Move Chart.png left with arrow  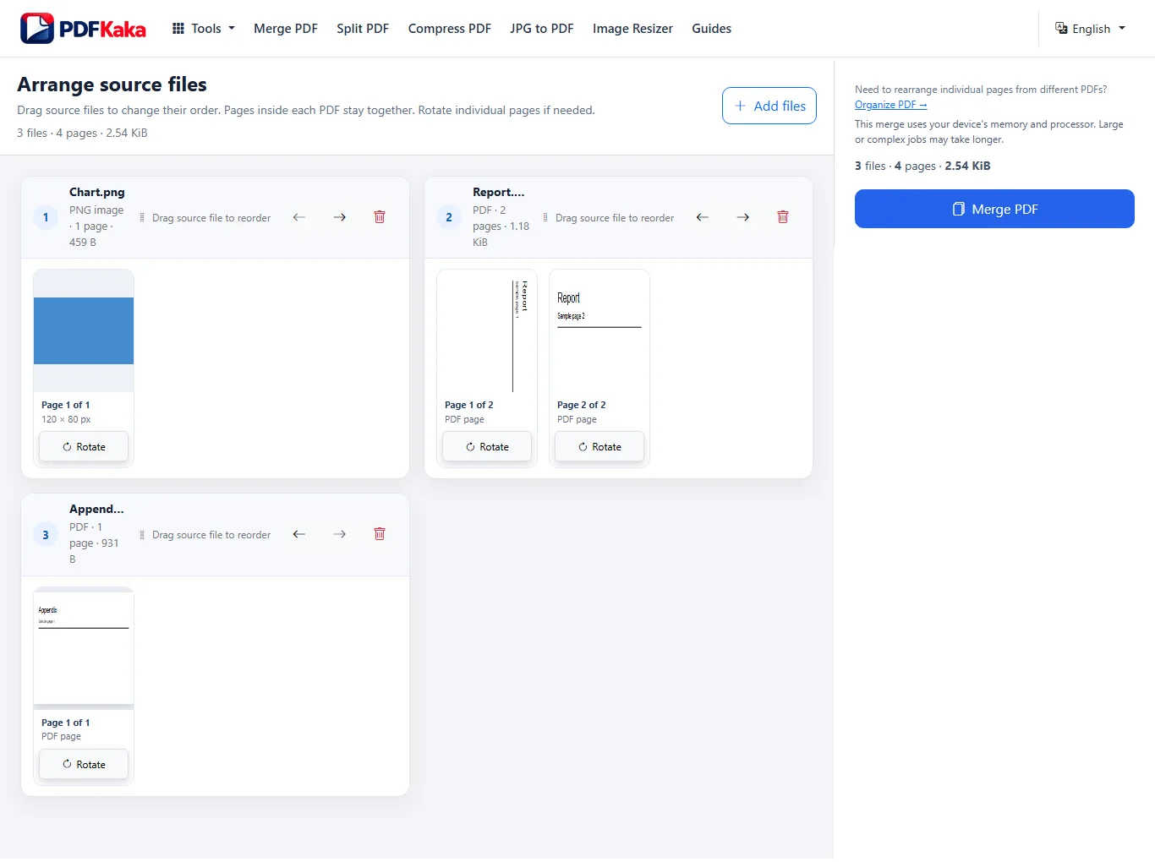299,217
